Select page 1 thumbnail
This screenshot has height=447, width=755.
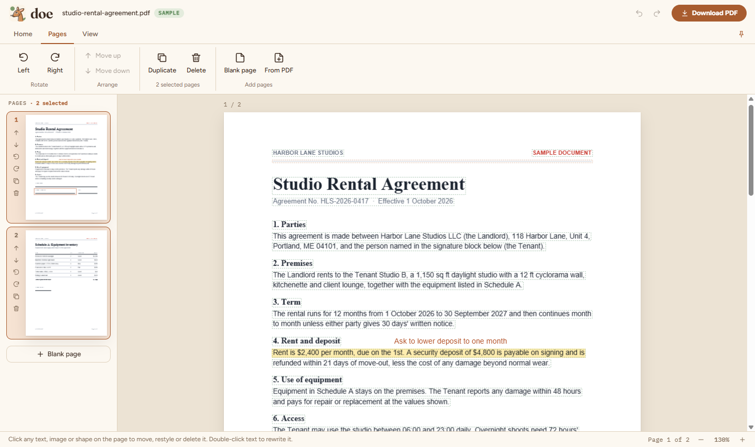66,167
